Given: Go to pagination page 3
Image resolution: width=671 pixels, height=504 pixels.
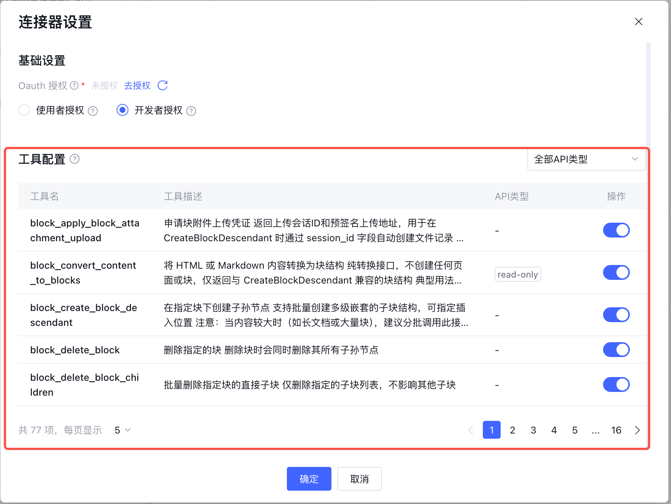Looking at the screenshot, I should (533, 430).
